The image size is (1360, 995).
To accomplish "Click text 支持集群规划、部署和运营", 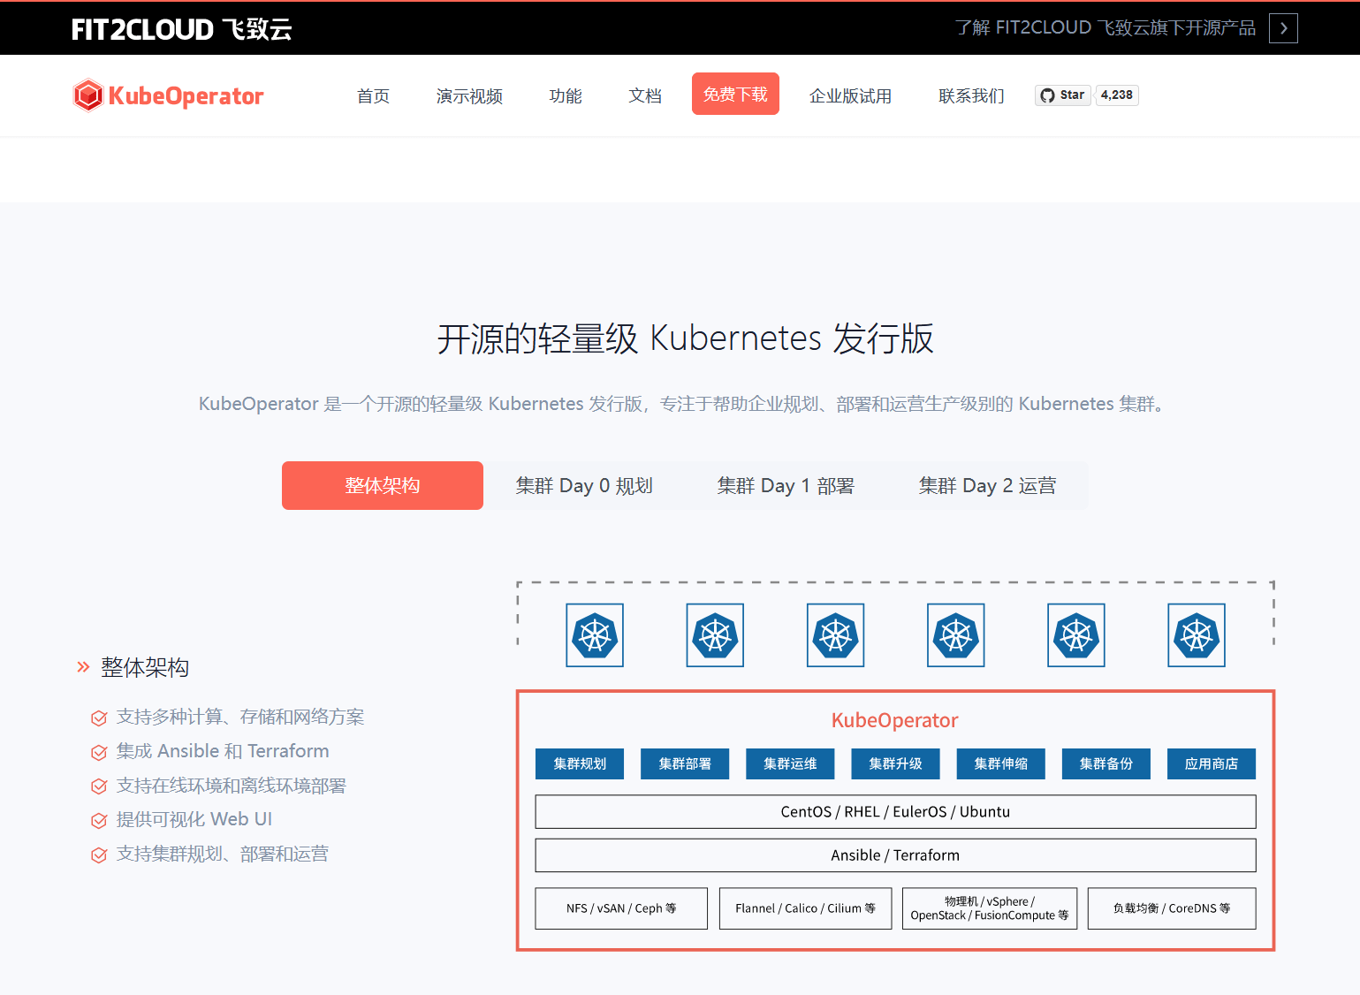I will 223,854.
